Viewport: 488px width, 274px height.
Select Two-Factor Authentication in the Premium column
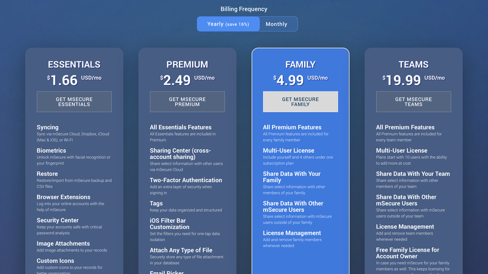[186, 180]
